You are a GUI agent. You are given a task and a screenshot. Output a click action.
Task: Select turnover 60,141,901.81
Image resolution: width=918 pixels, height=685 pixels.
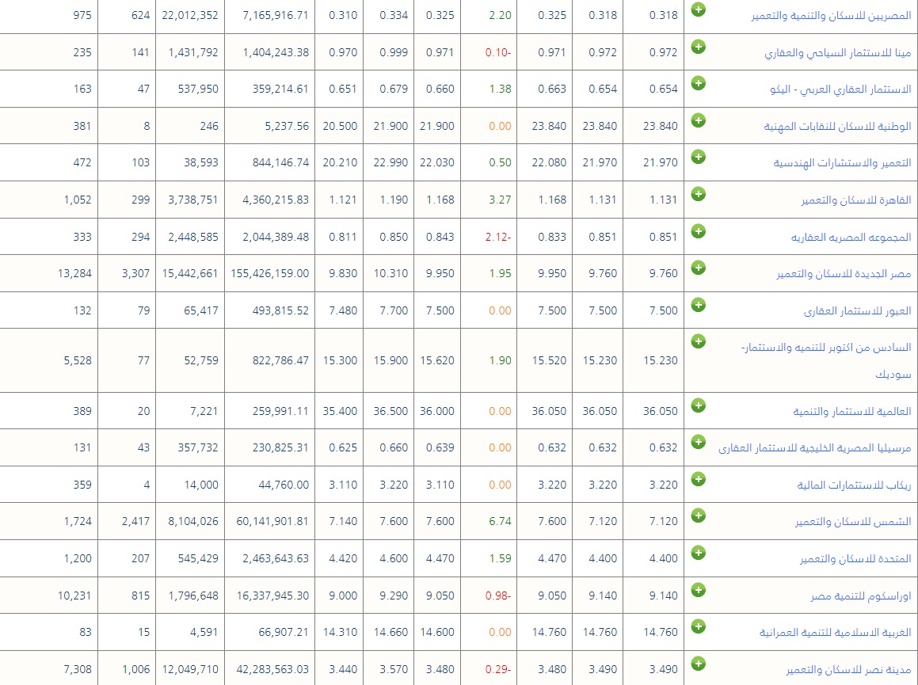tap(272, 521)
